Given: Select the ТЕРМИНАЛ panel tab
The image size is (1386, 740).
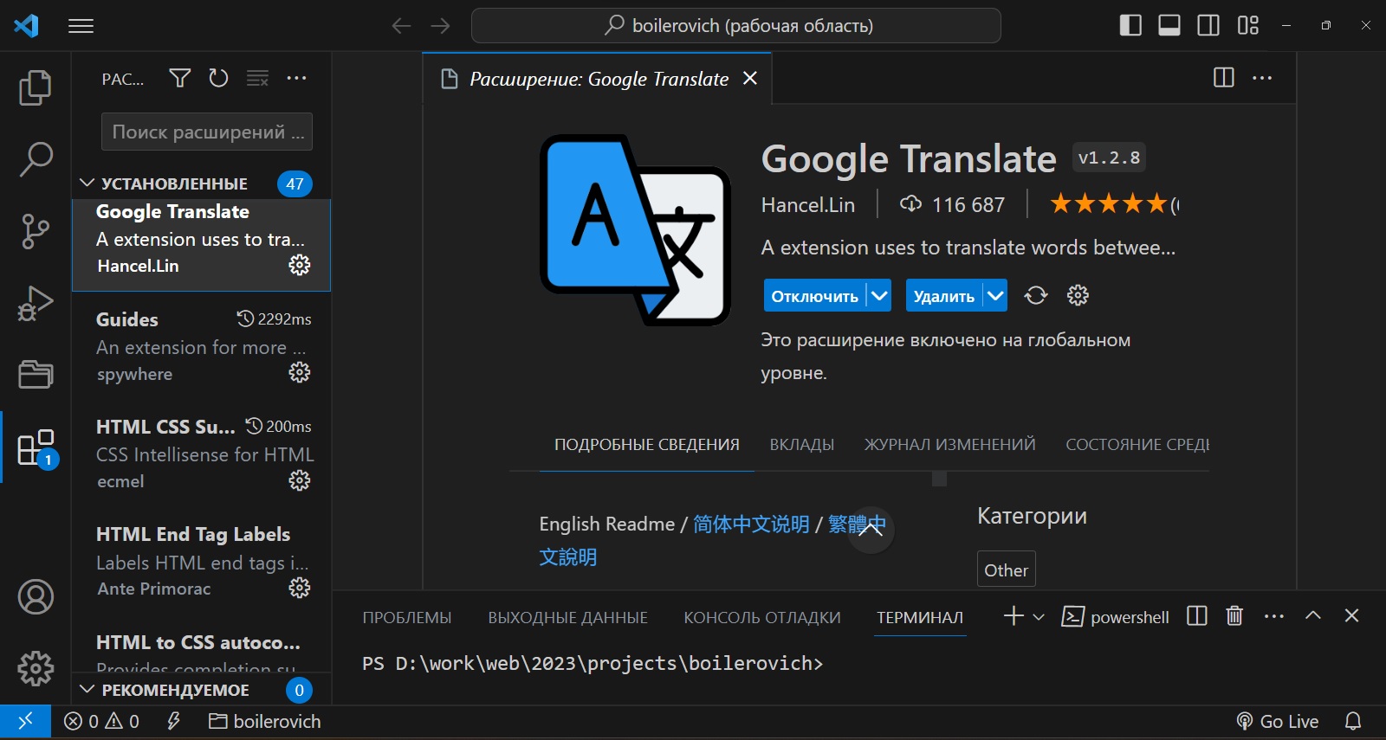Looking at the screenshot, I should (x=920, y=617).
